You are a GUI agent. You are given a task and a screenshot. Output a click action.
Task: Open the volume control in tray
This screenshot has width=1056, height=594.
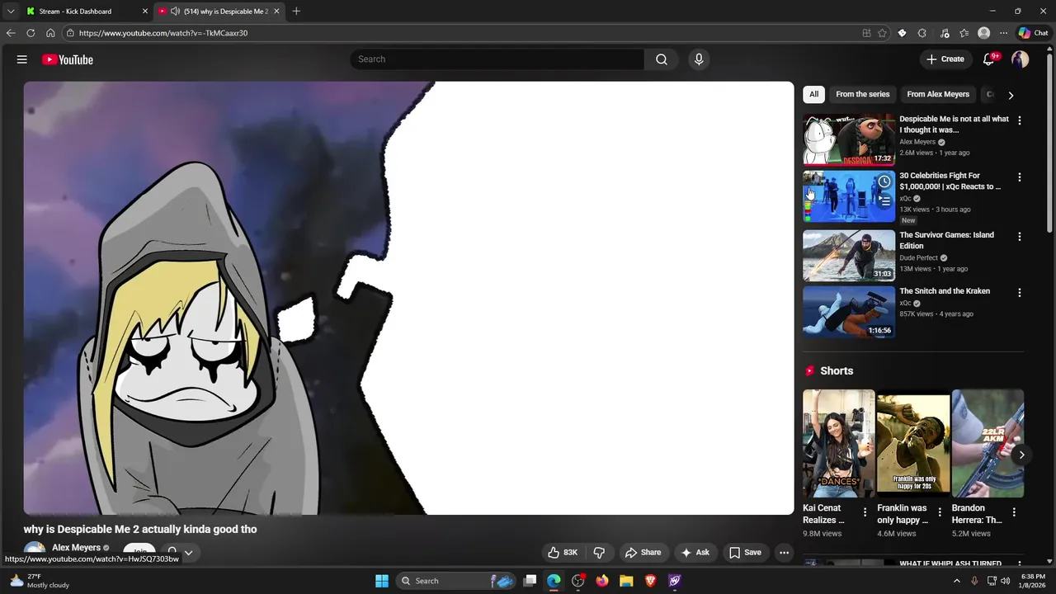1005,581
